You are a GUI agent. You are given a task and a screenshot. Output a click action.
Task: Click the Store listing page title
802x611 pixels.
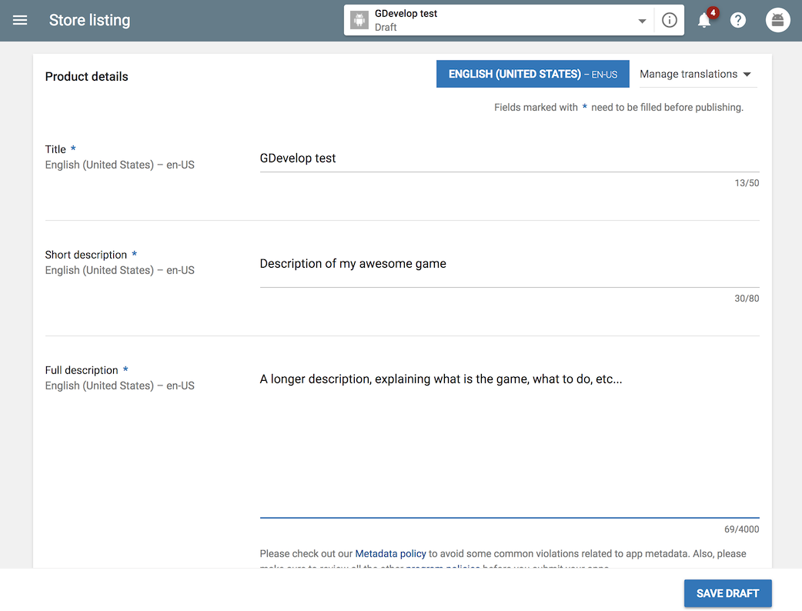click(x=89, y=20)
